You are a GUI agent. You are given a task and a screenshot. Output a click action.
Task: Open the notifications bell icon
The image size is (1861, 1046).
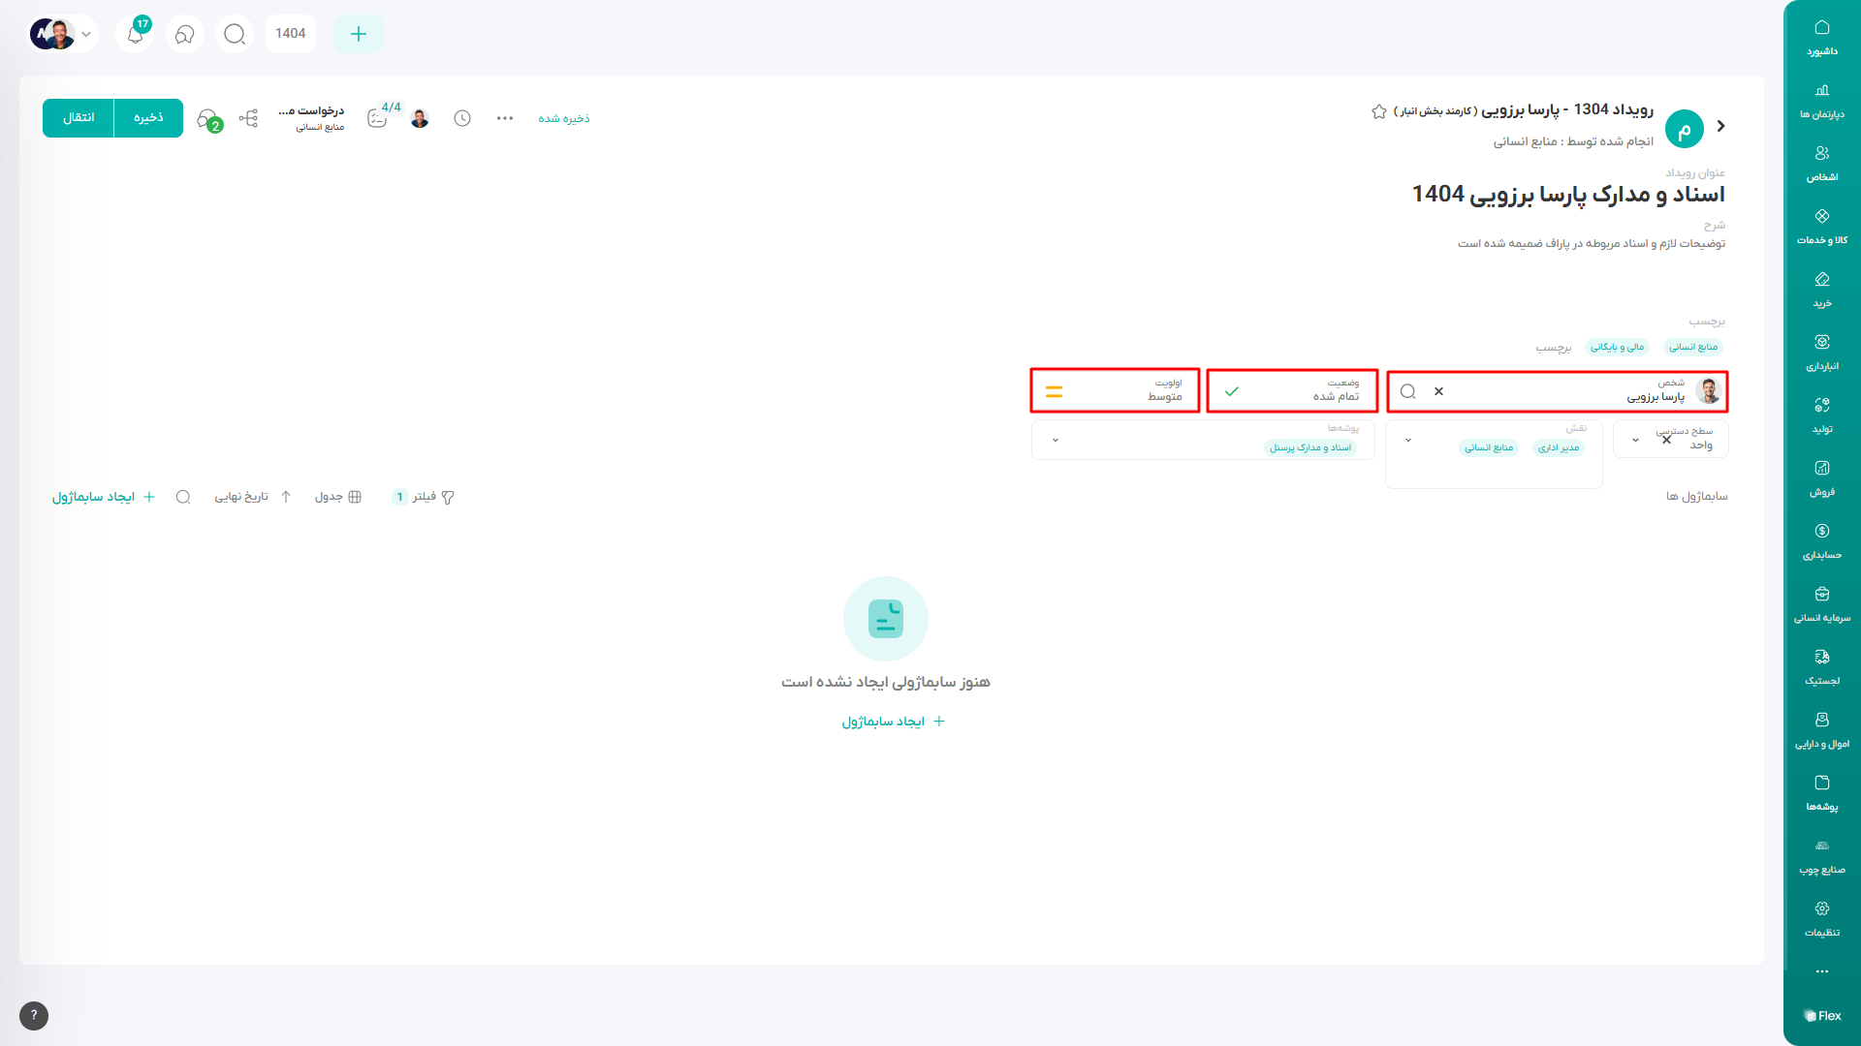pos(136,34)
